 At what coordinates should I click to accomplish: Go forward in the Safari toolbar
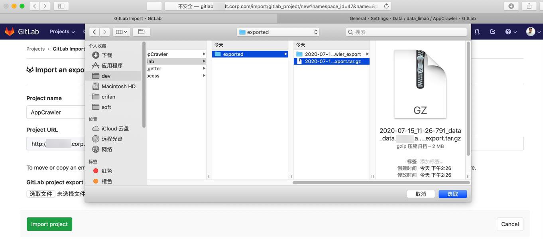pos(45,6)
